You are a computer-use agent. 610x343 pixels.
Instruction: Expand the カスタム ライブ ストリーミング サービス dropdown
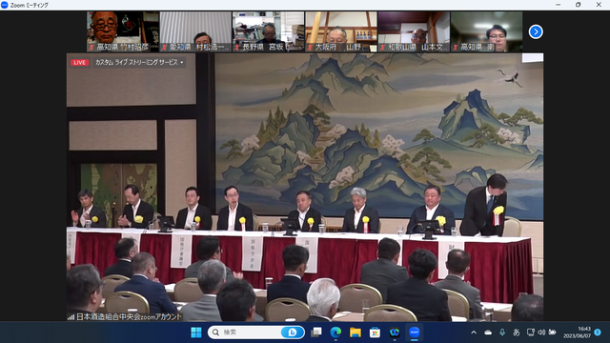click(x=139, y=62)
